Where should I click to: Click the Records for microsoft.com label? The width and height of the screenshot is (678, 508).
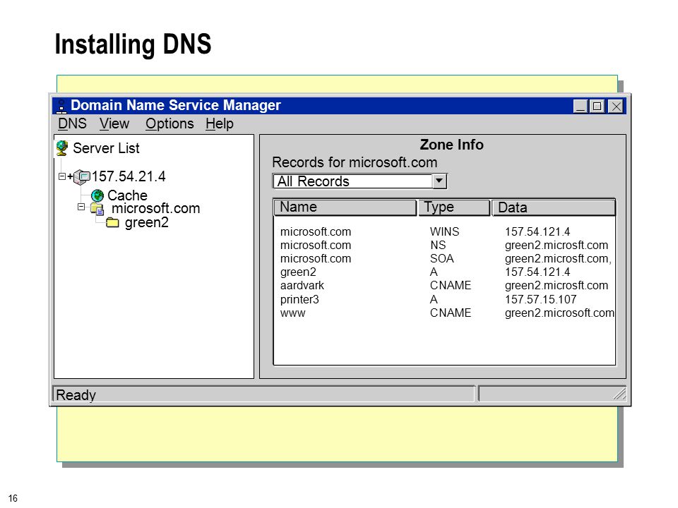coord(355,162)
